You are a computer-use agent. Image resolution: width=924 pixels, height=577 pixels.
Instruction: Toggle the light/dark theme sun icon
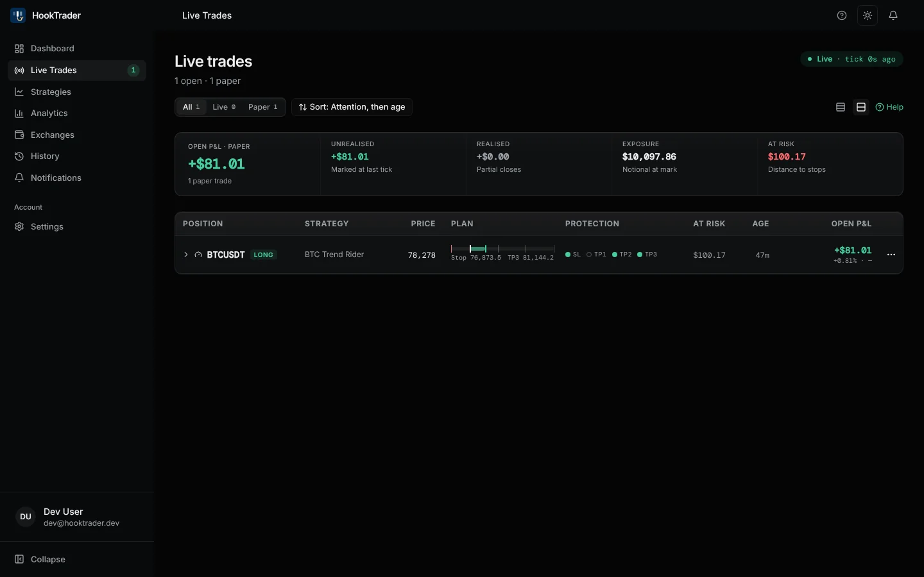pyautogui.click(x=868, y=15)
